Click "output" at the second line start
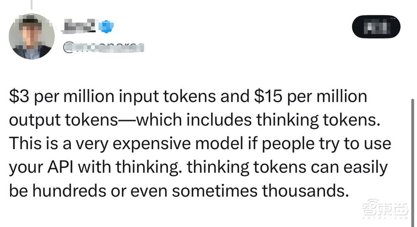 tap(33, 120)
